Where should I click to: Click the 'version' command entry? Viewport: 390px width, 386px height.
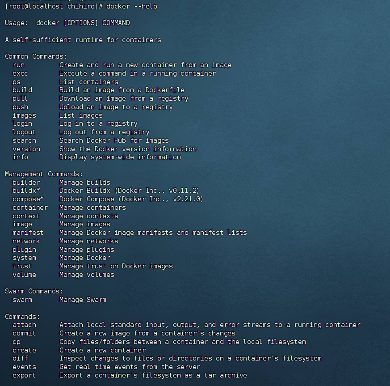tap(26, 149)
